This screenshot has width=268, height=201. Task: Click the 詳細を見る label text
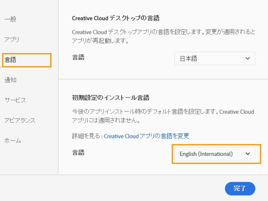point(86,136)
